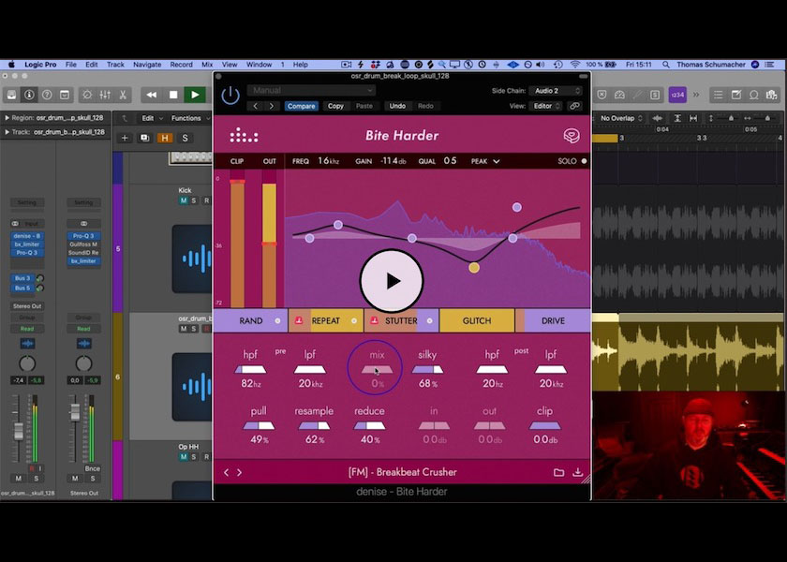Viewport: 787px width, 562px height.
Task: Click the large video play overlay button
Action: [x=392, y=281]
